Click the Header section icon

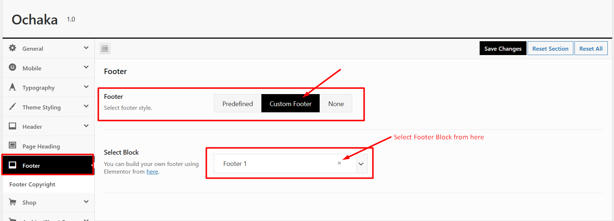pyautogui.click(x=12, y=126)
